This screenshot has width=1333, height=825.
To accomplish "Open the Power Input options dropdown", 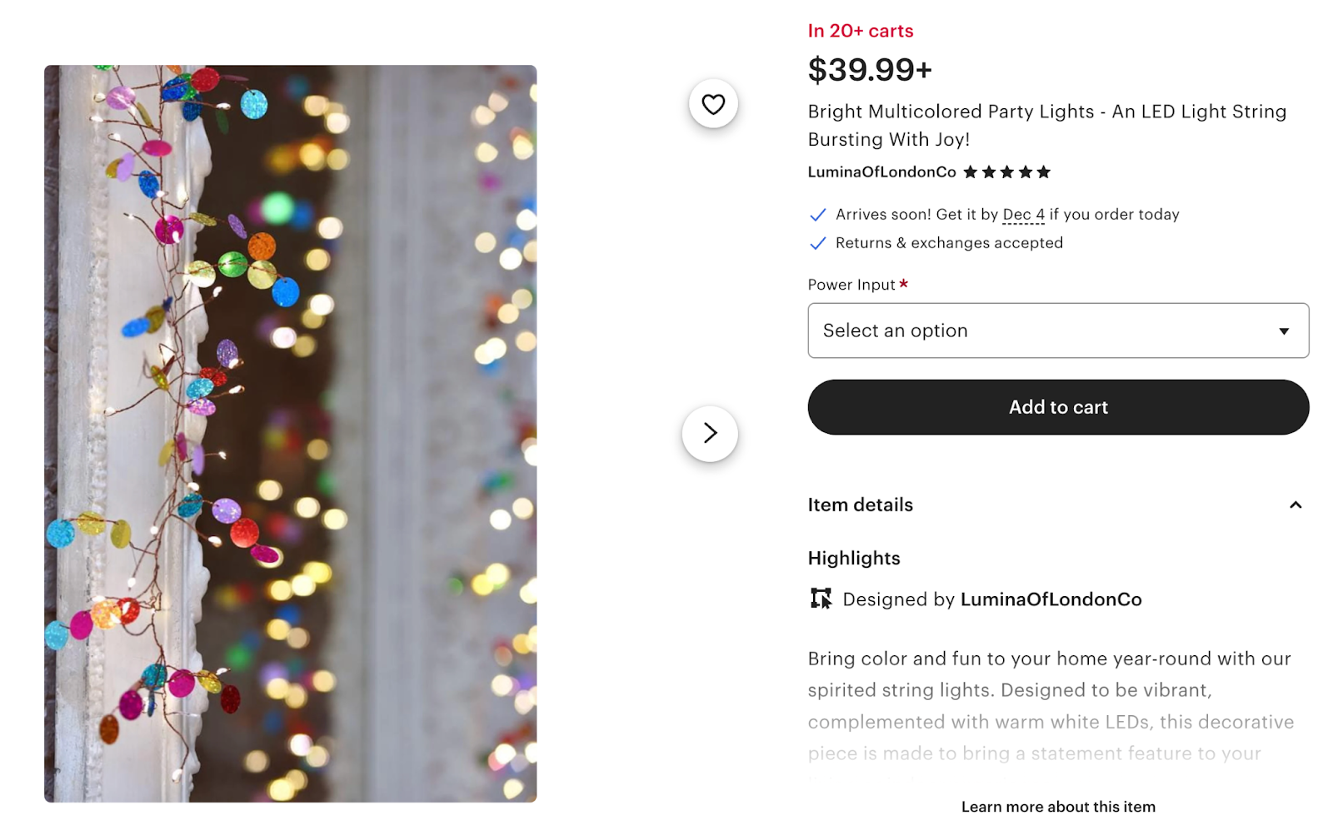I will (x=1058, y=330).
